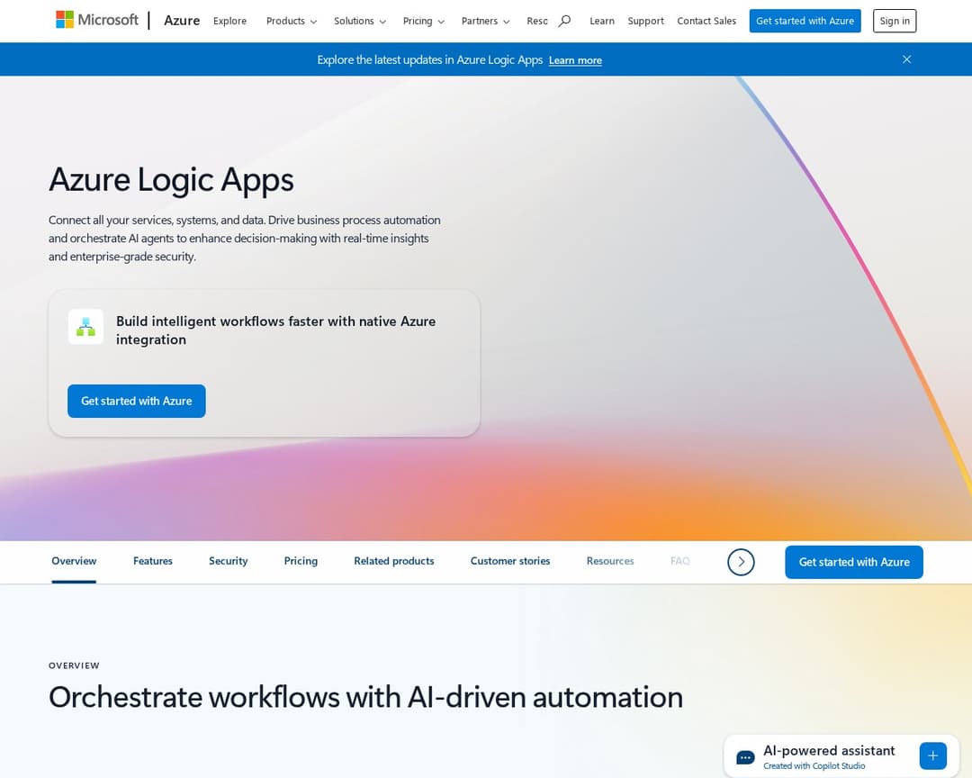Click header Get started with Azure button

(805, 21)
